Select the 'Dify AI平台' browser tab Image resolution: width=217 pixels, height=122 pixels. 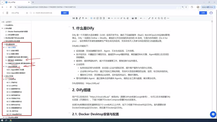point(17,2)
